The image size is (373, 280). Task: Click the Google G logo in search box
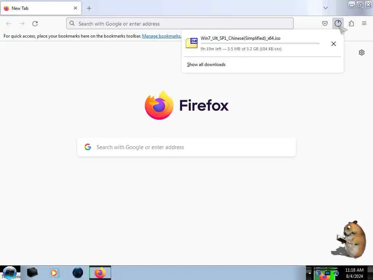(x=88, y=147)
